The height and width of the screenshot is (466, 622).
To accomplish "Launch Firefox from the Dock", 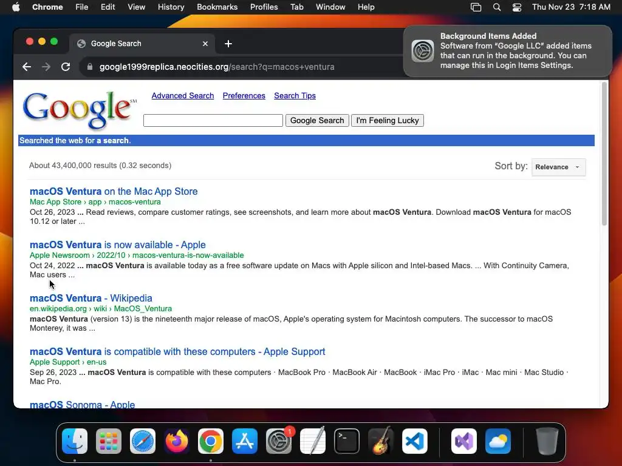I will click(177, 441).
